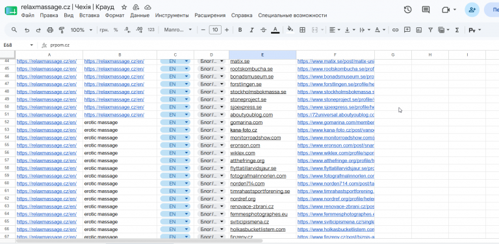
Task: Click the Print icon in toolbar
Action: pyautogui.click(x=50, y=30)
